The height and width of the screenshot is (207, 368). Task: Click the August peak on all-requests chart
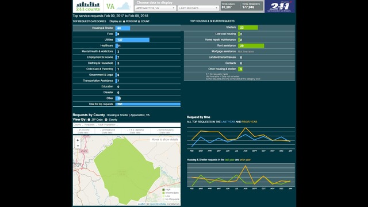pyautogui.click(x=246, y=128)
